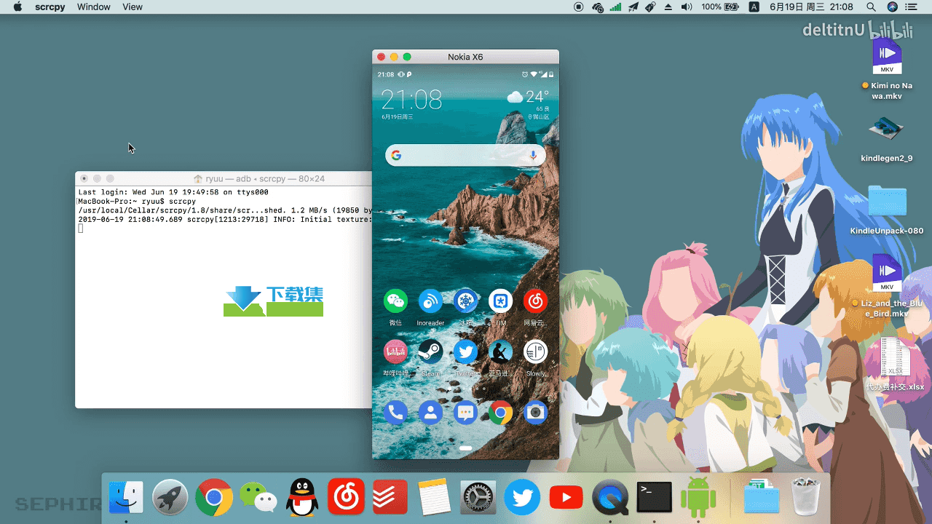Viewport: 932px width, 524px height.
Task: Open QuickTime Player in the Dock
Action: pos(610,498)
